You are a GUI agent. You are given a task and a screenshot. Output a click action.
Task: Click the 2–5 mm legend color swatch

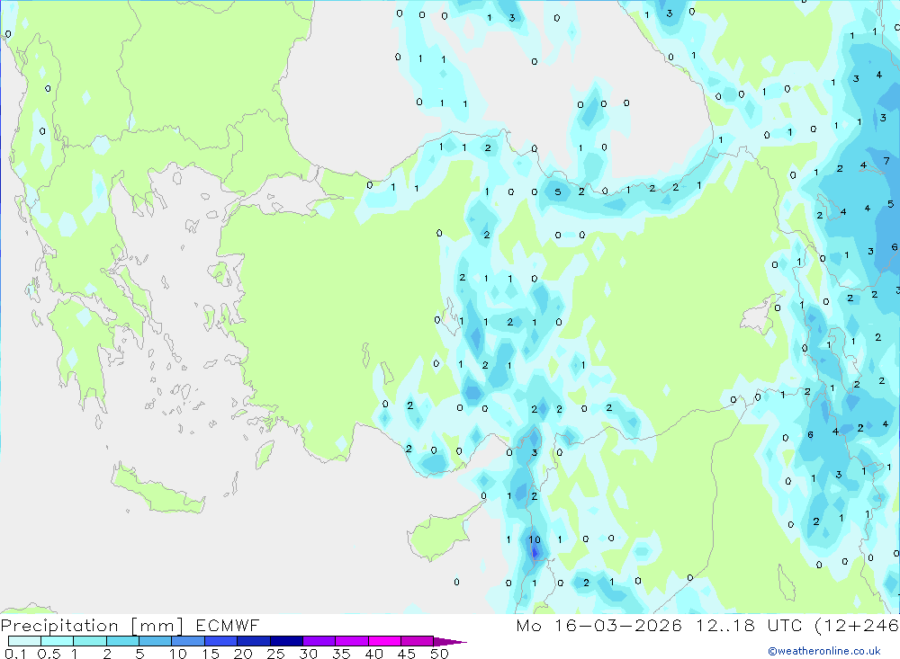(122, 641)
